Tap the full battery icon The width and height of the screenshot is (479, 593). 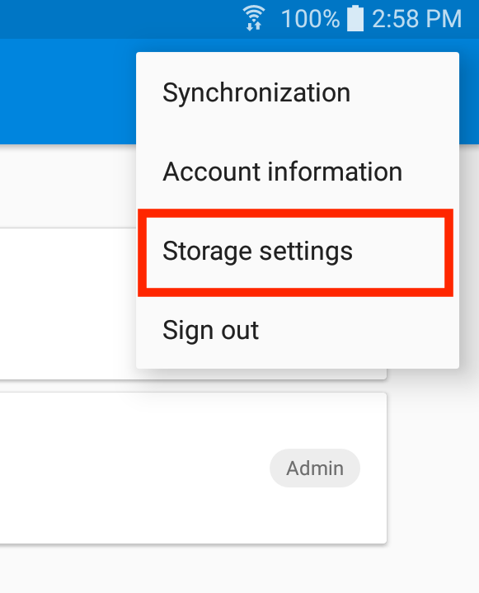pos(355,18)
